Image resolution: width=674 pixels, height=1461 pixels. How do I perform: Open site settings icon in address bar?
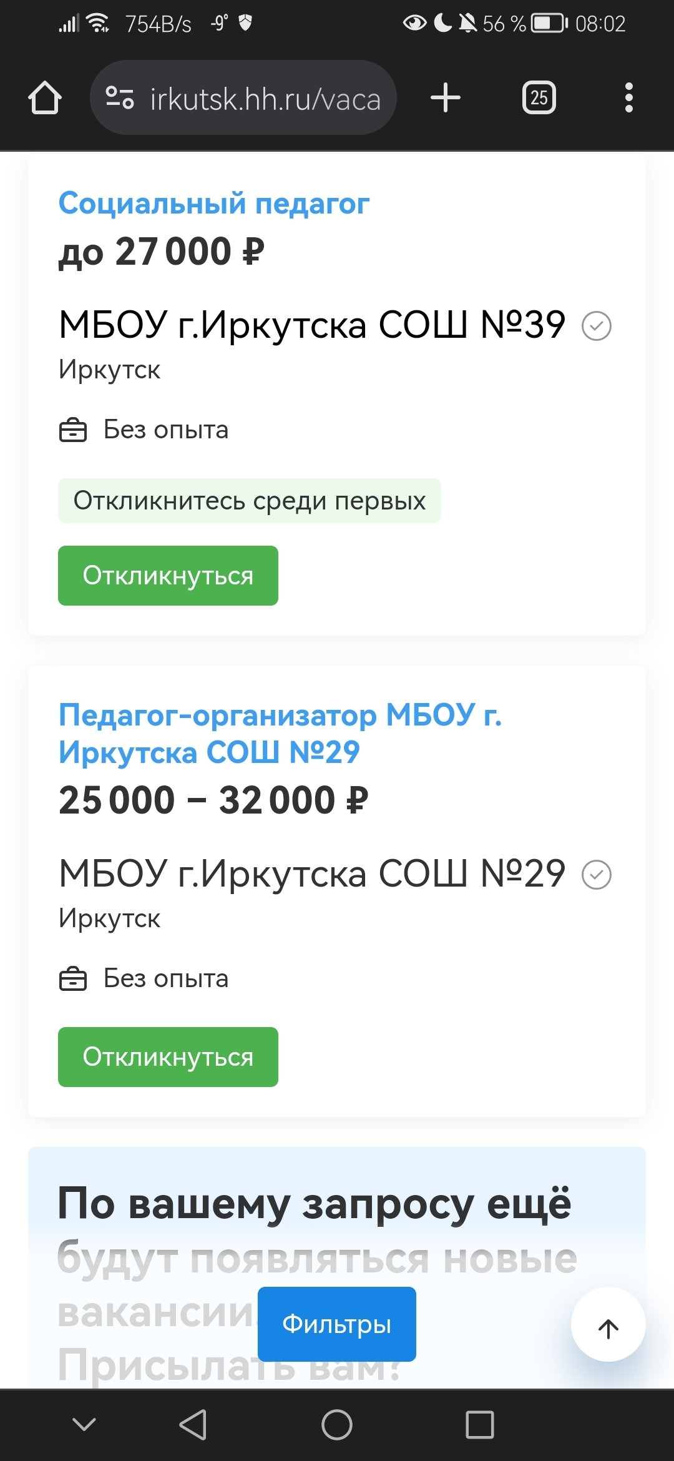coord(119,98)
